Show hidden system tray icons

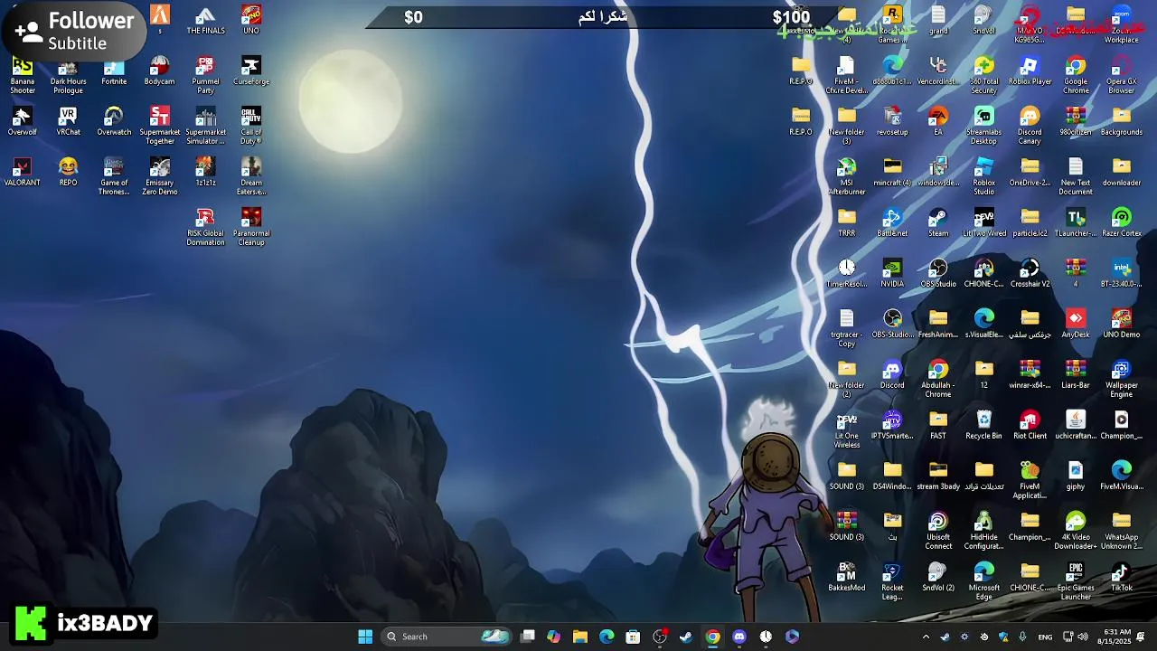(x=926, y=637)
